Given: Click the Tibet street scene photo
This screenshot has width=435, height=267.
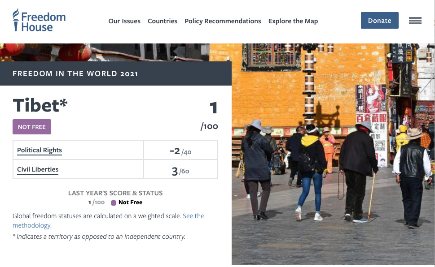Looking at the screenshot, I should [x=332, y=152].
